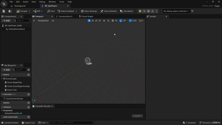This screenshot has height=125, width=222.
Task: Click the debug object find icon
Action: pyautogui.click(x=193, y=11)
